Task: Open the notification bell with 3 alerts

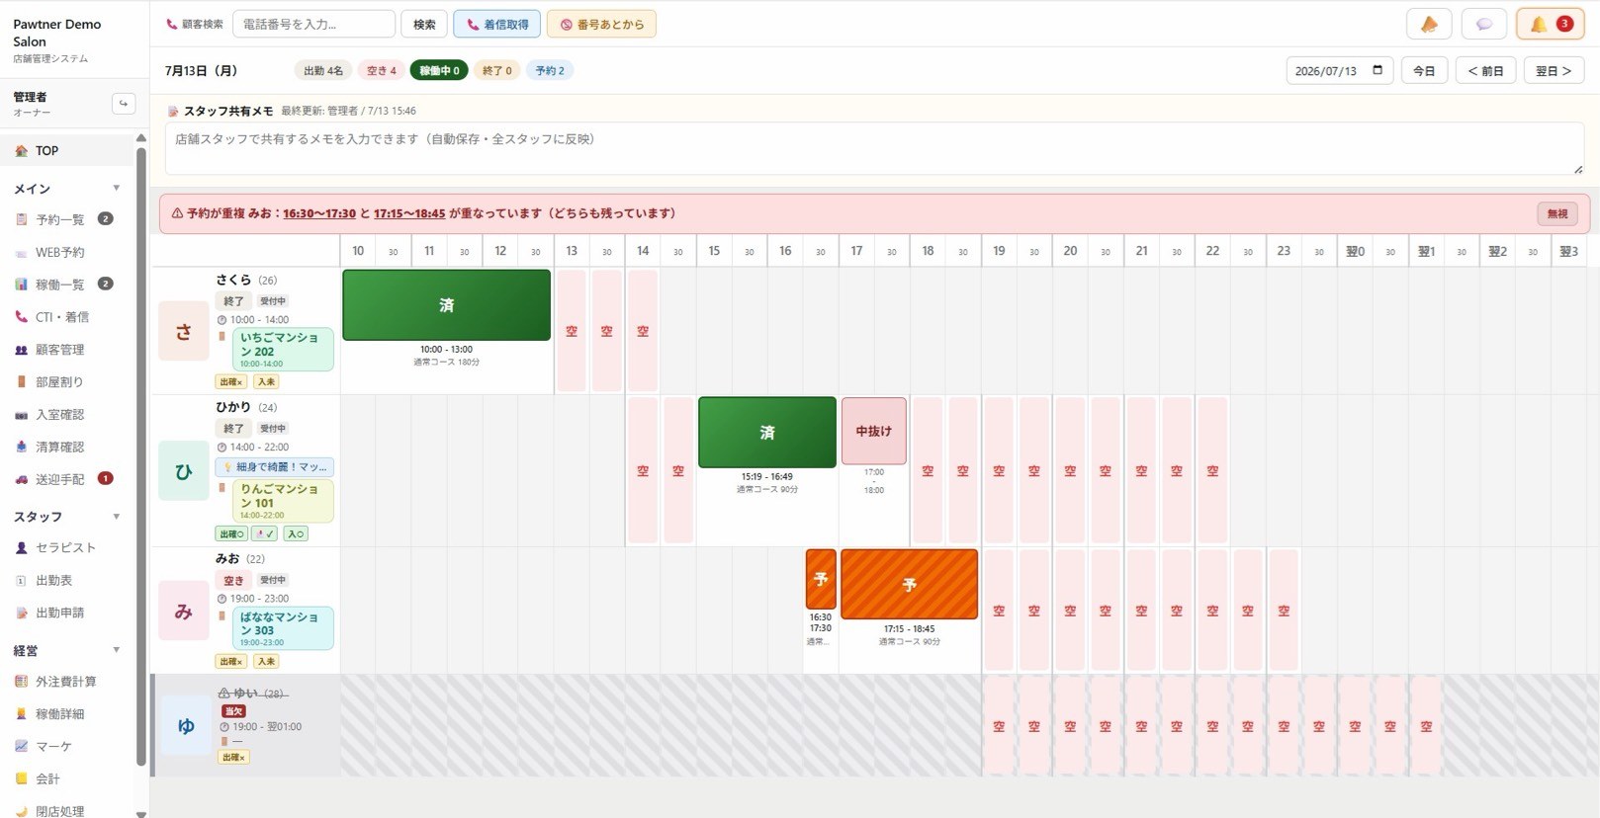Action: click(1550, 24)
